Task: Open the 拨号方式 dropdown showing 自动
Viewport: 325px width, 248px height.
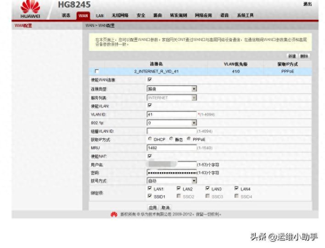Action: [172, 181]
